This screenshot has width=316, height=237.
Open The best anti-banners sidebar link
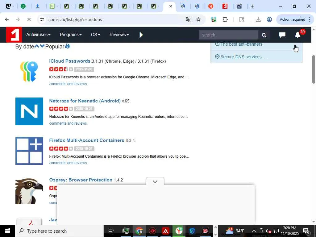click(241, 44)
